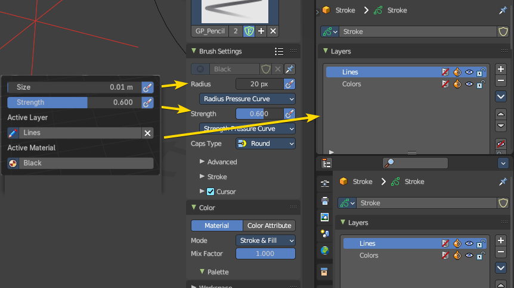The width and height of the screenshot is (514, 288).
Task: Isolate layer visibility with red eye icon
Action: tap(501, 144)
